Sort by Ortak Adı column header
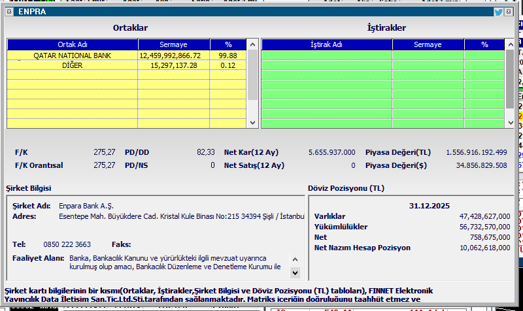Screen dimensions: 523x311 73,44
